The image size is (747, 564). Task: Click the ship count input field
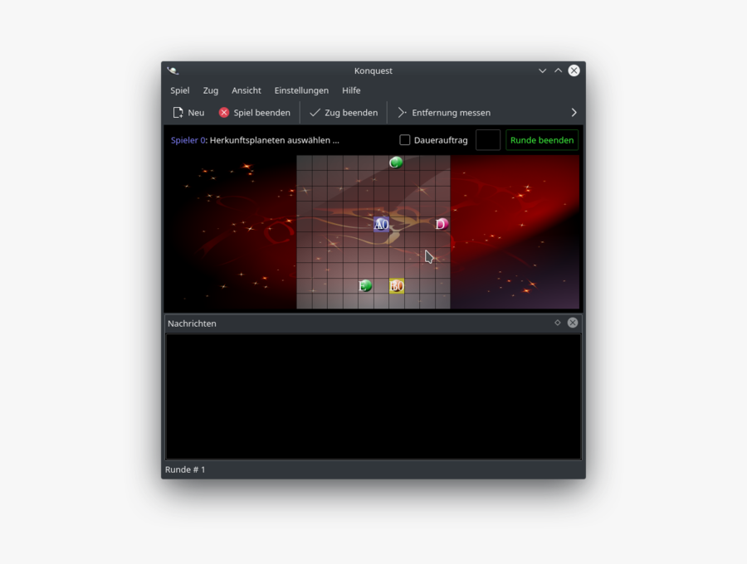tap(488, 140)
